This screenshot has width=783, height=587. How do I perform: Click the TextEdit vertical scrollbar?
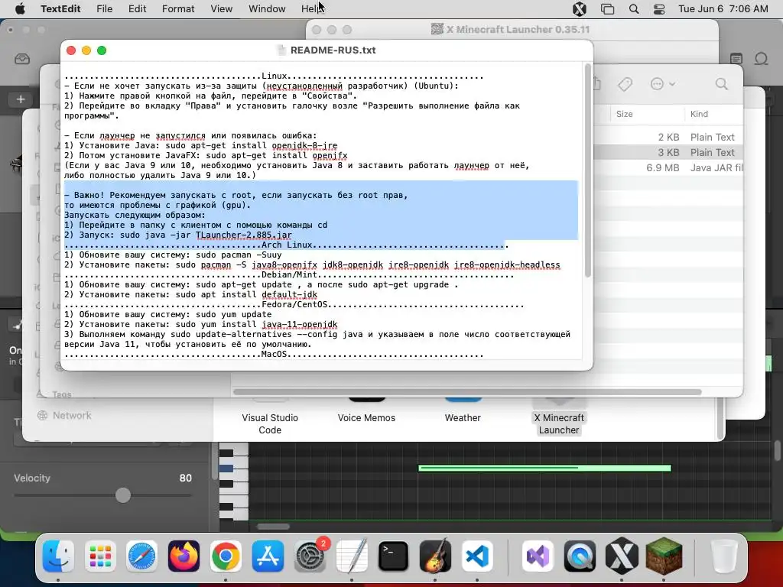point(588,170)
